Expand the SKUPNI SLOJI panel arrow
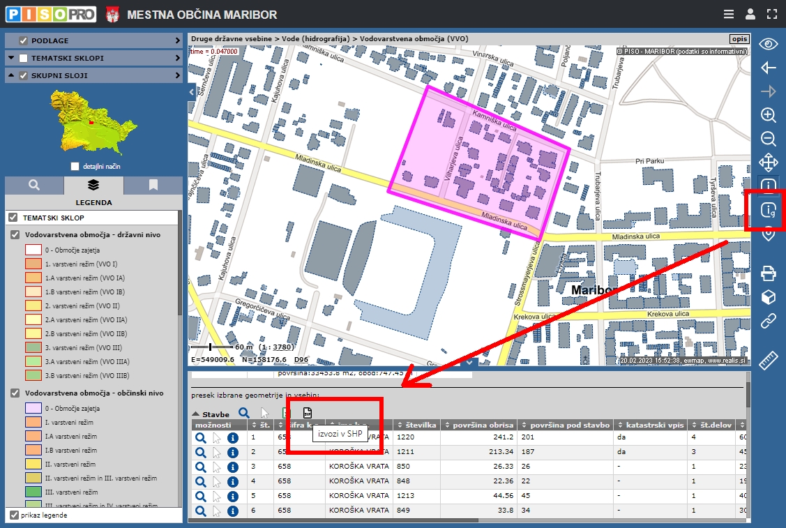The height and width of the screenshot is (528, 786). click(178, 75)
